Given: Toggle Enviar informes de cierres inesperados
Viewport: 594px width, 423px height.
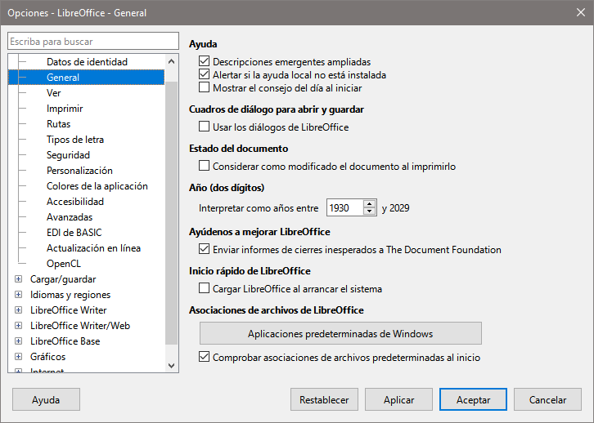Looking at the screenshot, I should point(205,249).
